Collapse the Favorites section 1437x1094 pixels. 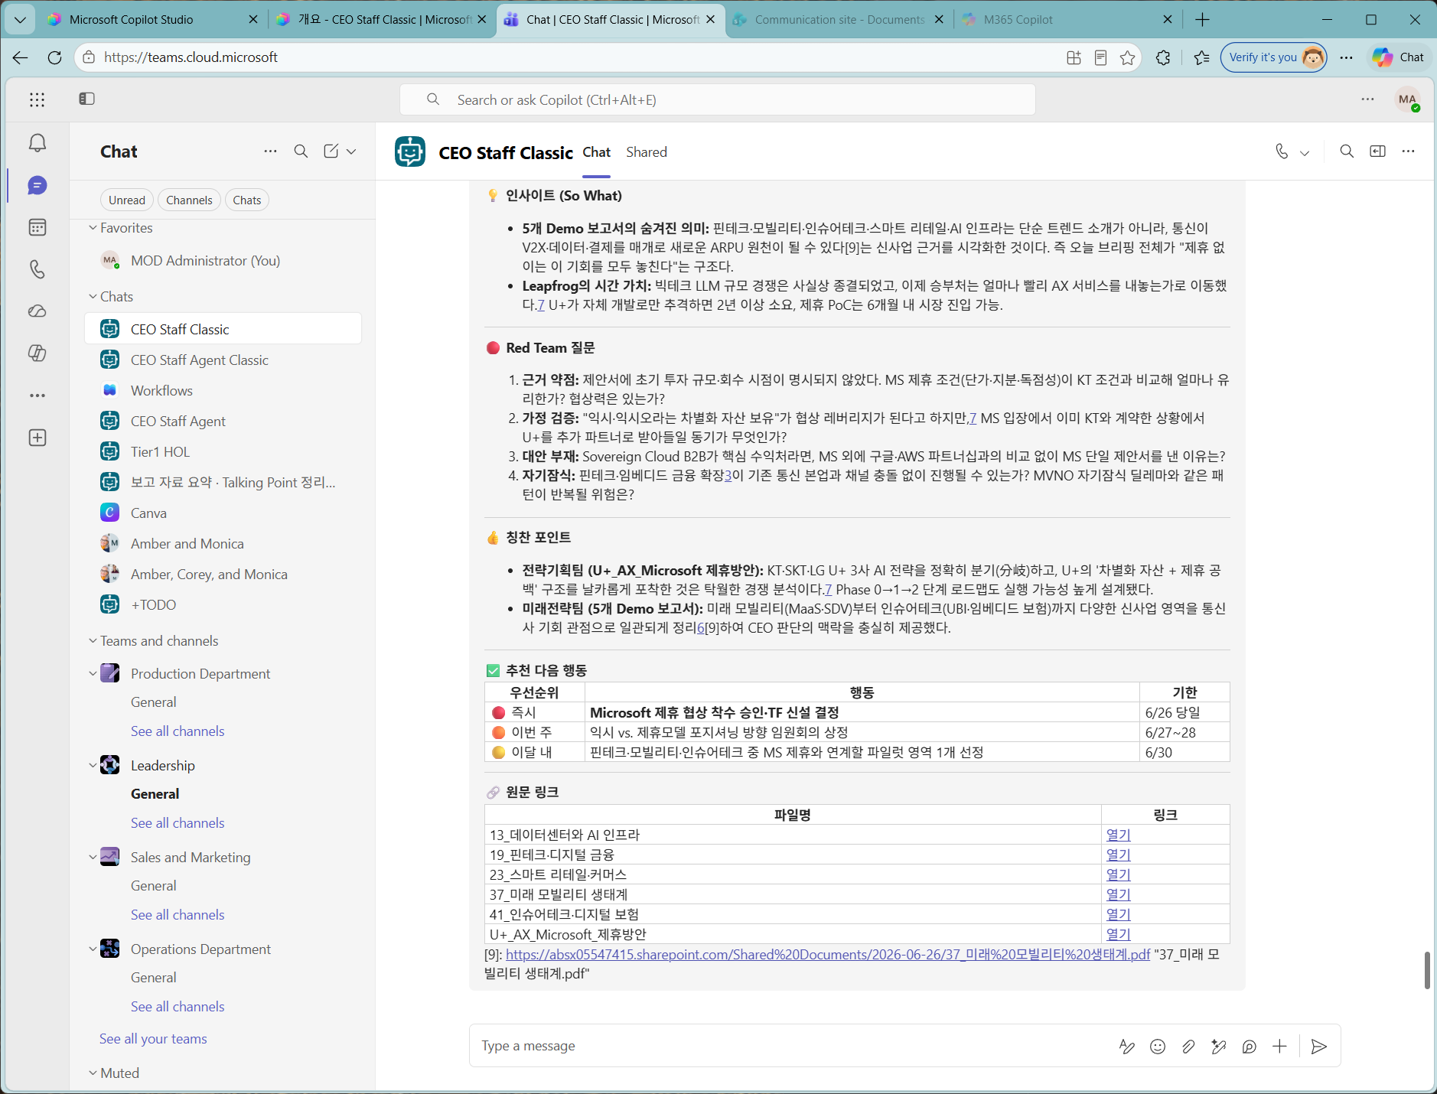click(93, 228)
